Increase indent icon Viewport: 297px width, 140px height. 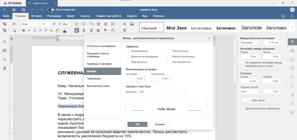tap(105, 24)
